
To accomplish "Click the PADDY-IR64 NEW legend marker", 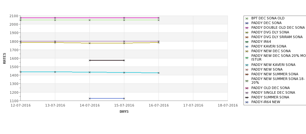I will (247, 102).
